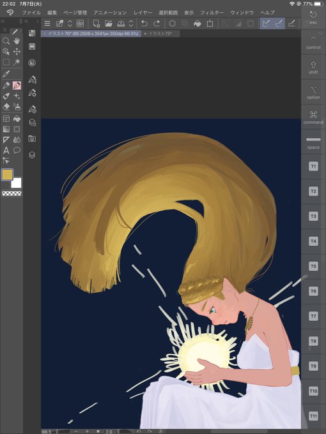Select the Pen tool
Screen dimensions: 326x434
[x=6, y=86]
